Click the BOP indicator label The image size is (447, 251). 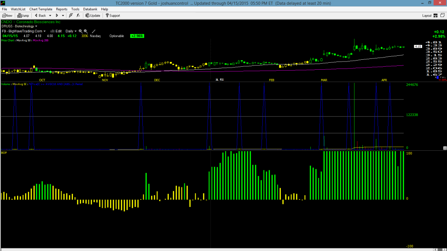pos(4,153)
